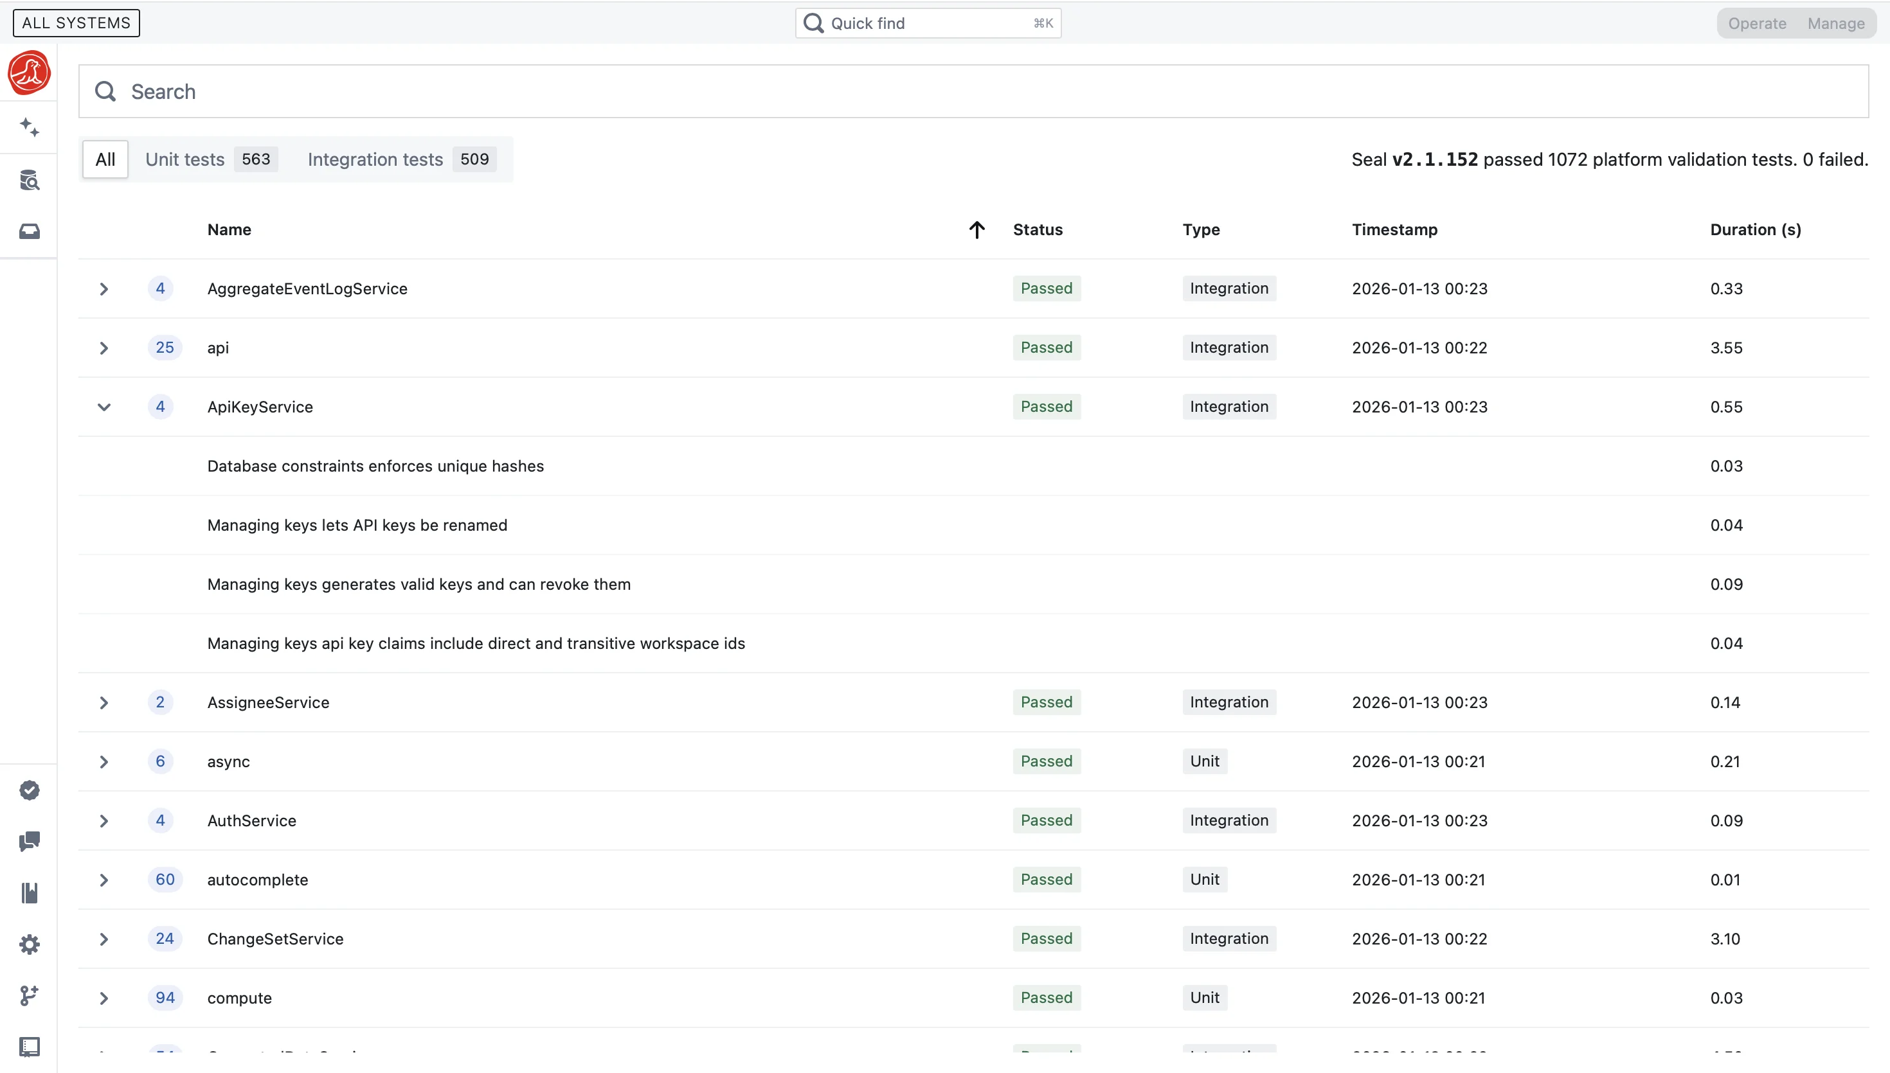Open the chat bubbles sidebar icon
The width and height of the screenshot is (1890, 1073).
30,842
